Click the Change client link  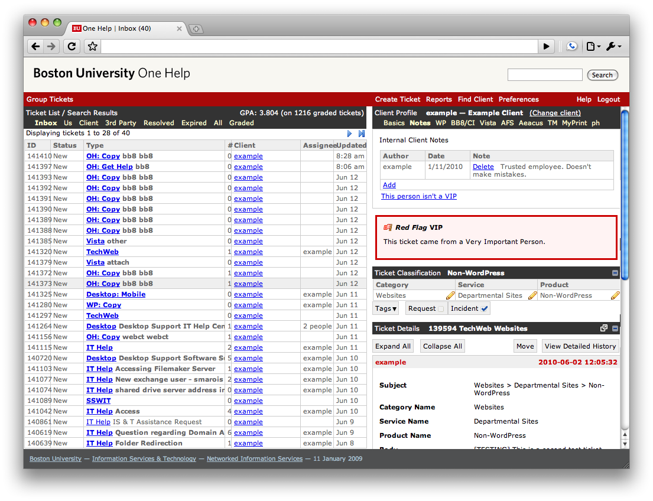pos(555,113)
